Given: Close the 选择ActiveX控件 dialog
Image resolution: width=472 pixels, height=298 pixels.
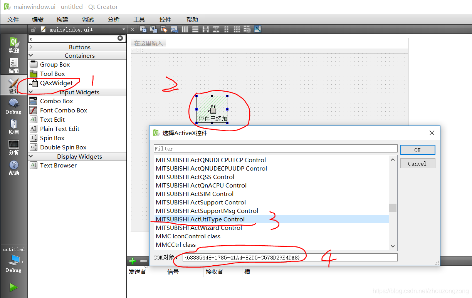Looking at the screenshot, I should 432,133.
